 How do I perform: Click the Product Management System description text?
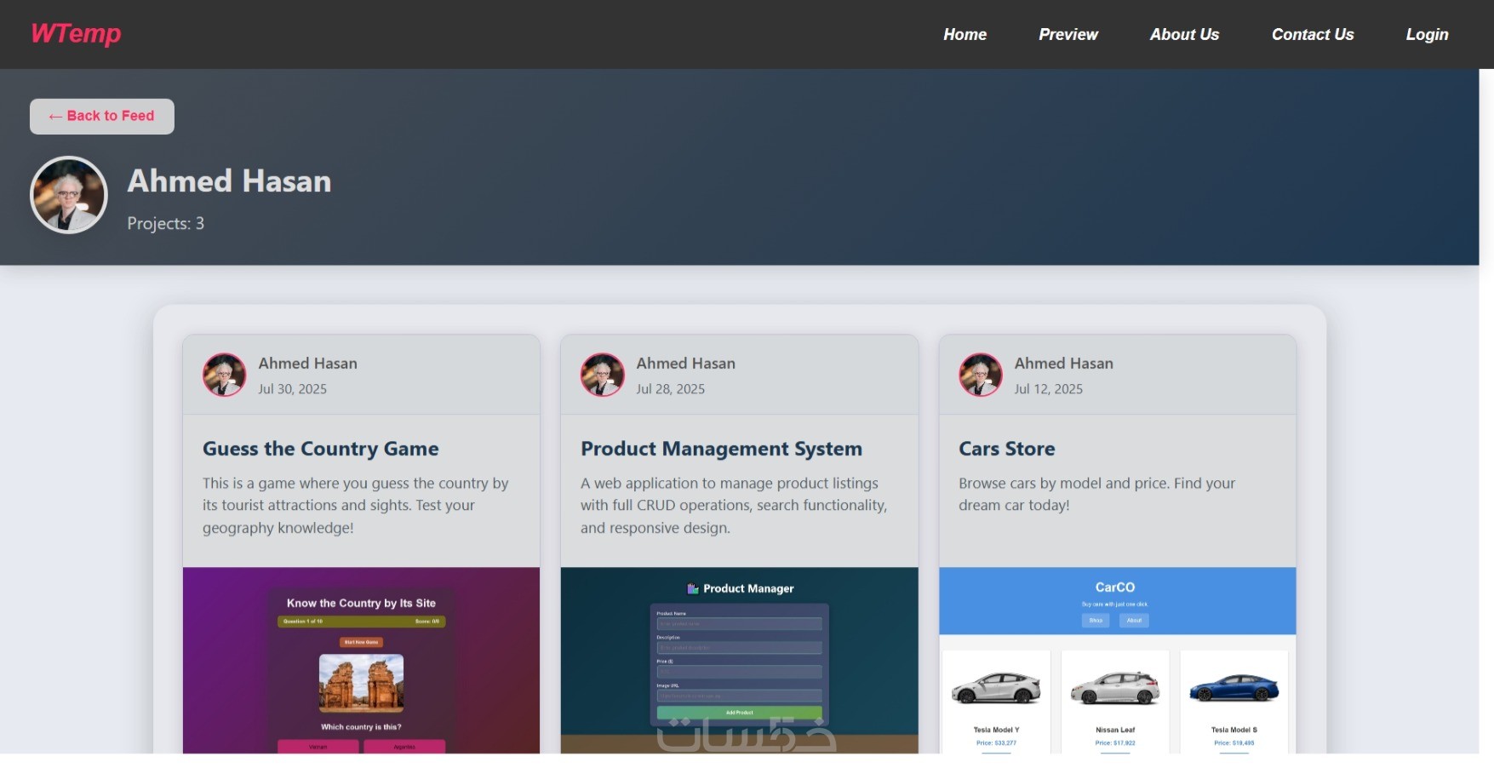[x=734, y=505]
